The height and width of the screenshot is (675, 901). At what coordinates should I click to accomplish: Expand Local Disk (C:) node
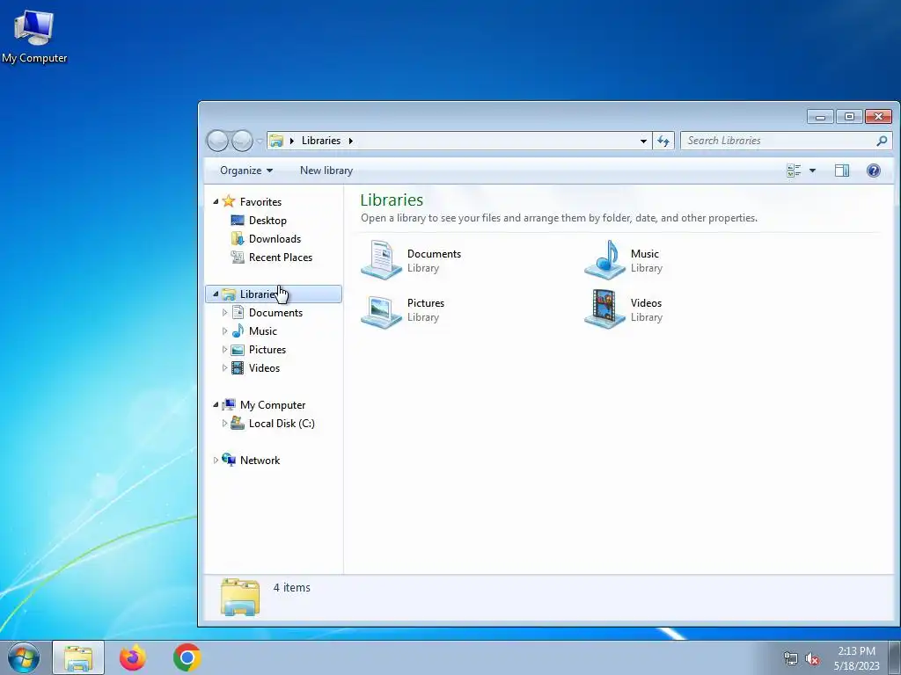click(224, 423)
